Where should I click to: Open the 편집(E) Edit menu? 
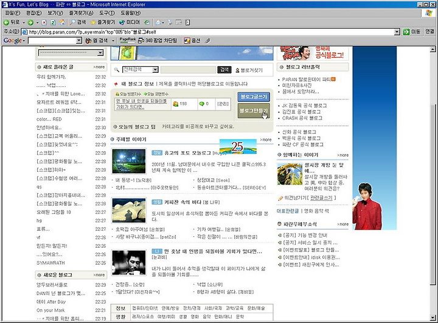(34, 13)
